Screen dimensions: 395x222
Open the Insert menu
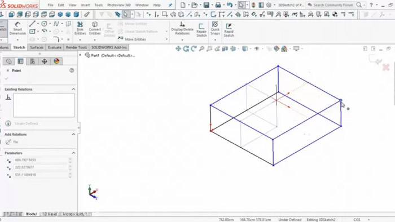click(85, 5)
